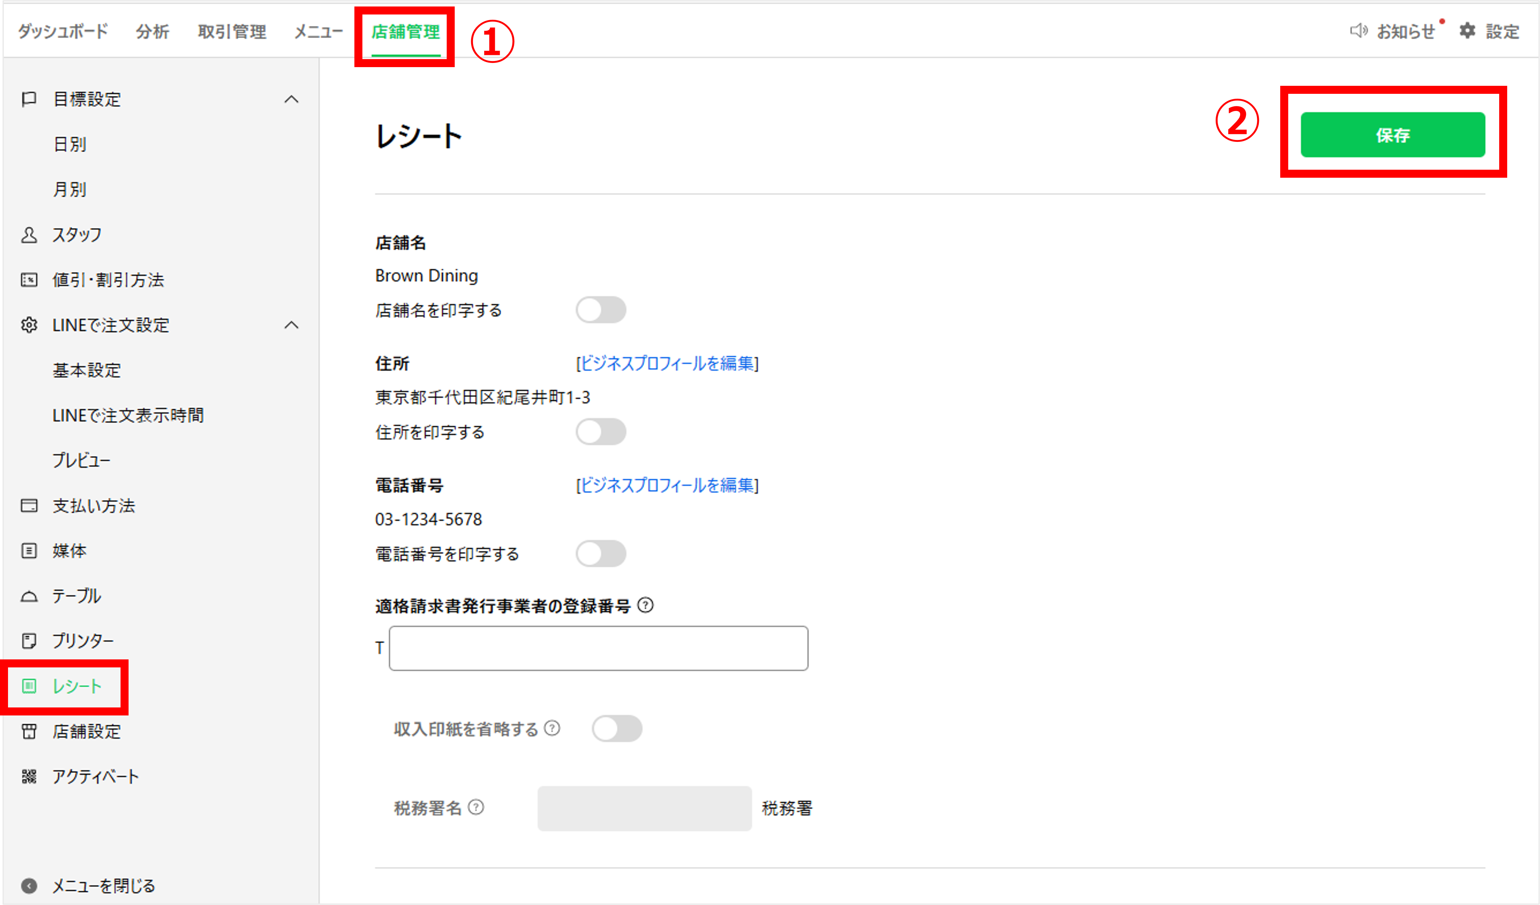Click the printer icon beside プリンター
The image size is (1540, 905).
point(29,641)
